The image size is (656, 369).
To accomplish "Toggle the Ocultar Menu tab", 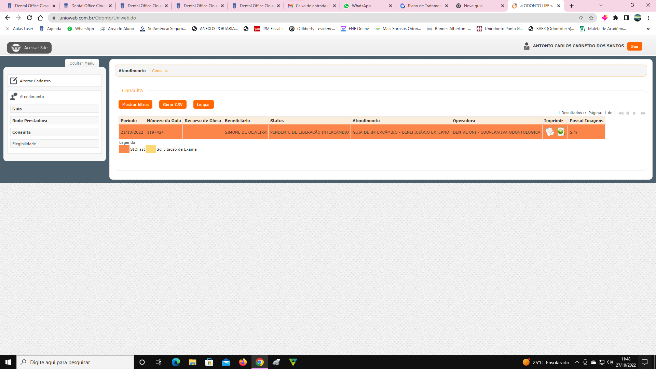I will (x=82, y=63).
